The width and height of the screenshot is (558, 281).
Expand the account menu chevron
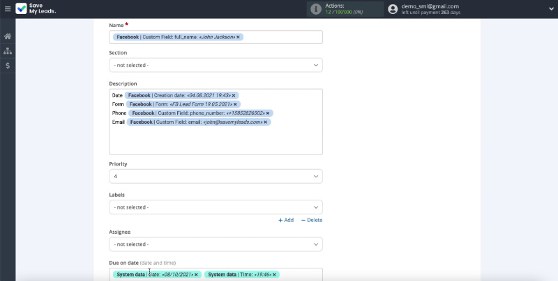point(551,9)
